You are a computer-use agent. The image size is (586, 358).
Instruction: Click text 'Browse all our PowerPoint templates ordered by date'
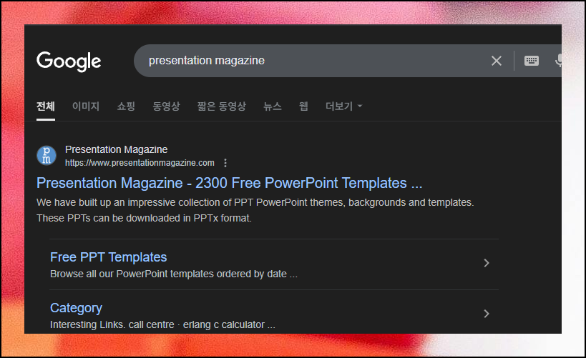tap(168, 274)
